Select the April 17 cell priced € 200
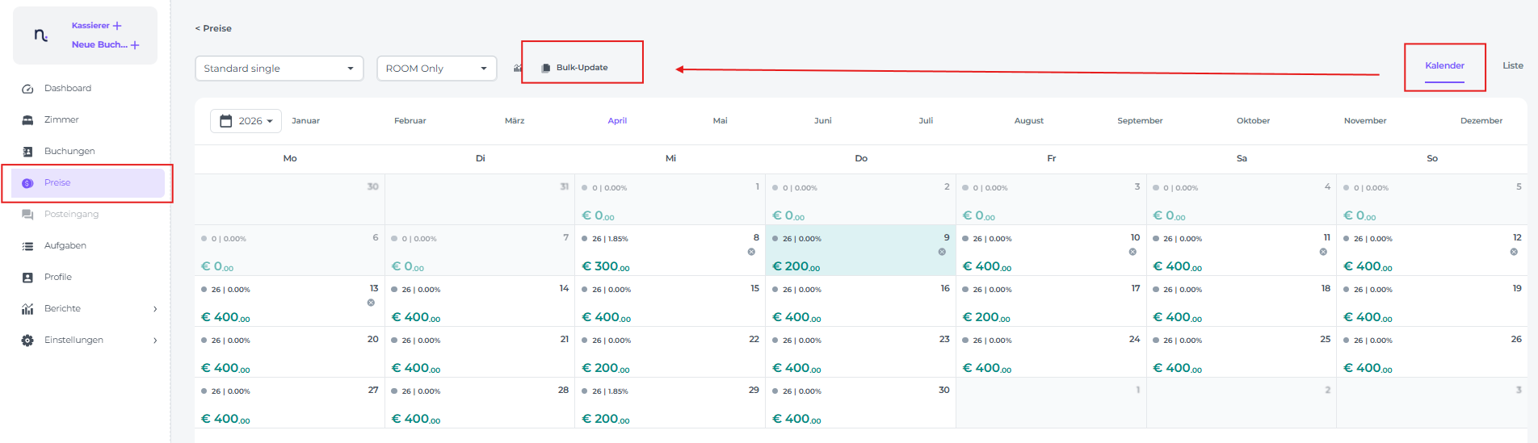This screenshot has height=443, width=1538. point(1050,302)
